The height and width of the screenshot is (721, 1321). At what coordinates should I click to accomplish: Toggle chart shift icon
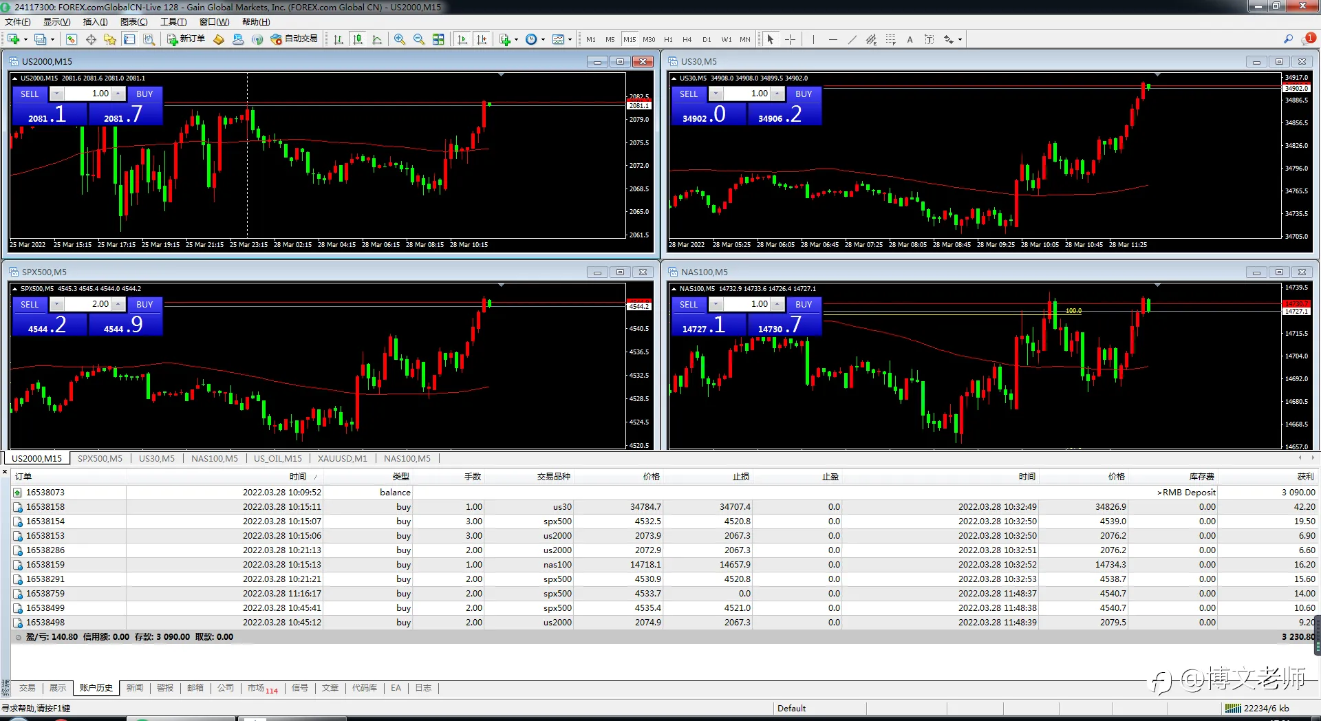coord(482,39)
